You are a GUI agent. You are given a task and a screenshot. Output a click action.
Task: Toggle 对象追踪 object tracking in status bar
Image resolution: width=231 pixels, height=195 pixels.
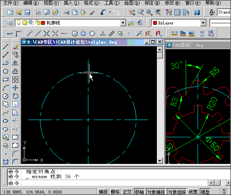point(177,192)
